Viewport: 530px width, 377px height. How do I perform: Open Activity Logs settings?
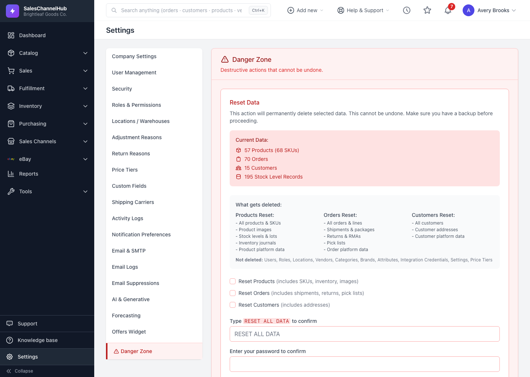click(154, 218)
